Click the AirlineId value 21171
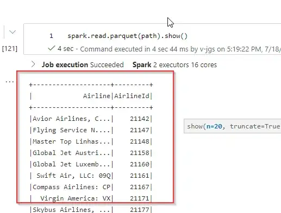The width and height of the screenshot is (281, 213). point(140,198)
